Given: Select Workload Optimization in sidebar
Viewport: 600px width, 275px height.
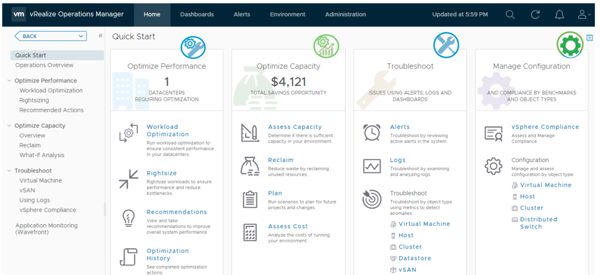Looking at the screenshot, I should 51,90.
